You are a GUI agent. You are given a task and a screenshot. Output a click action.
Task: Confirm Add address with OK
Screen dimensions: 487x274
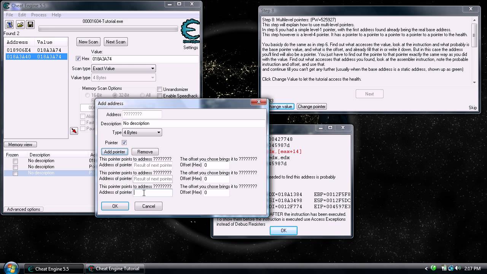tap(115, 206)
